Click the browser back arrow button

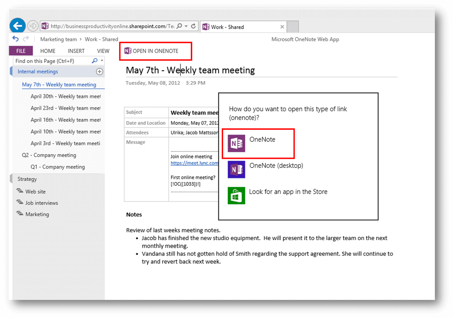[x=18, y=26]
